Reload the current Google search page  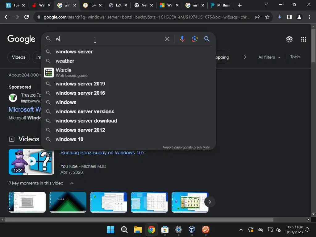coord(27,17)
